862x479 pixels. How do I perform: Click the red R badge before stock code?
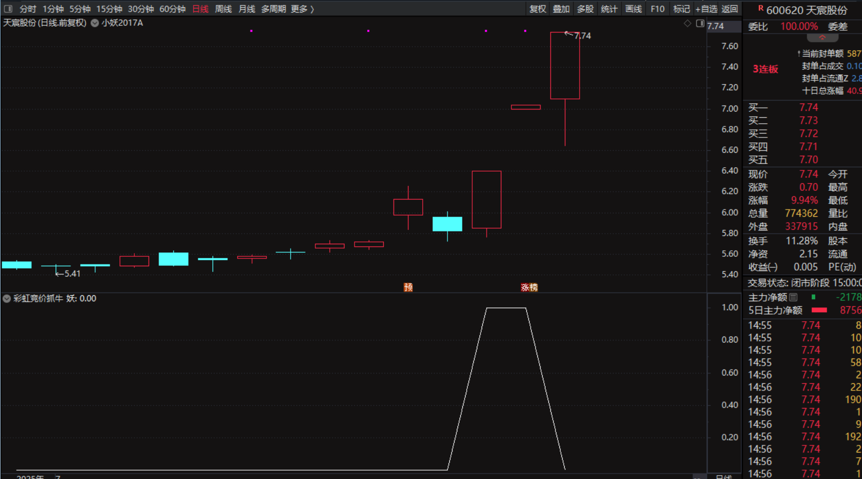pos(760,8)
